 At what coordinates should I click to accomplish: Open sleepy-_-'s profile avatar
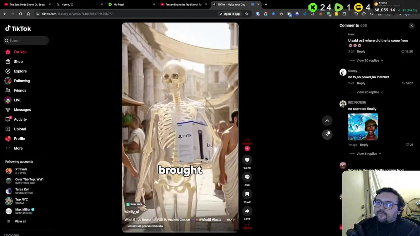point(343,72)
